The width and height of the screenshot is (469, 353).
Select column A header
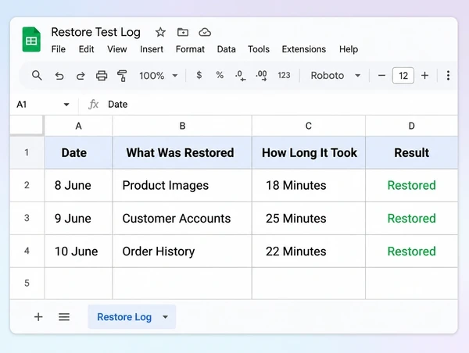pyautogui.click(x=78, y=126)
